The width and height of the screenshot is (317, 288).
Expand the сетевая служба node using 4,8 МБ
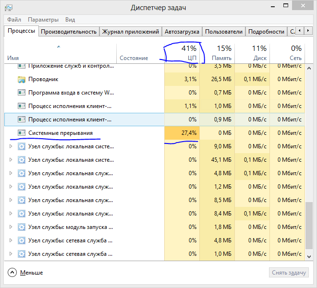tap(11, 240)
